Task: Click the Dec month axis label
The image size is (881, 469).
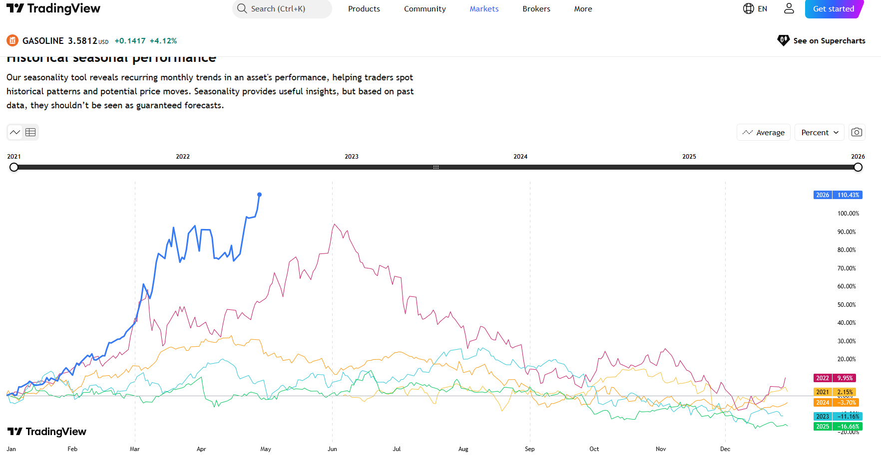Action: (x=725, y=449)
